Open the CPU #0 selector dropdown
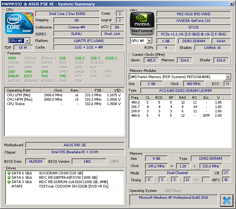The width and height of the screenshot is (236, 209). 27,41
